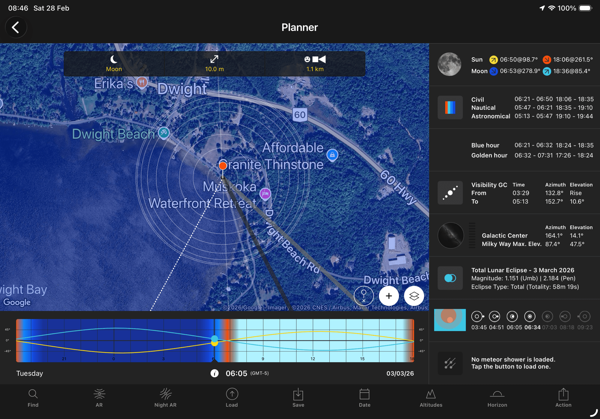Open the 1.1 km distance option
Viewport: 600px width, 419px height.
315,64
